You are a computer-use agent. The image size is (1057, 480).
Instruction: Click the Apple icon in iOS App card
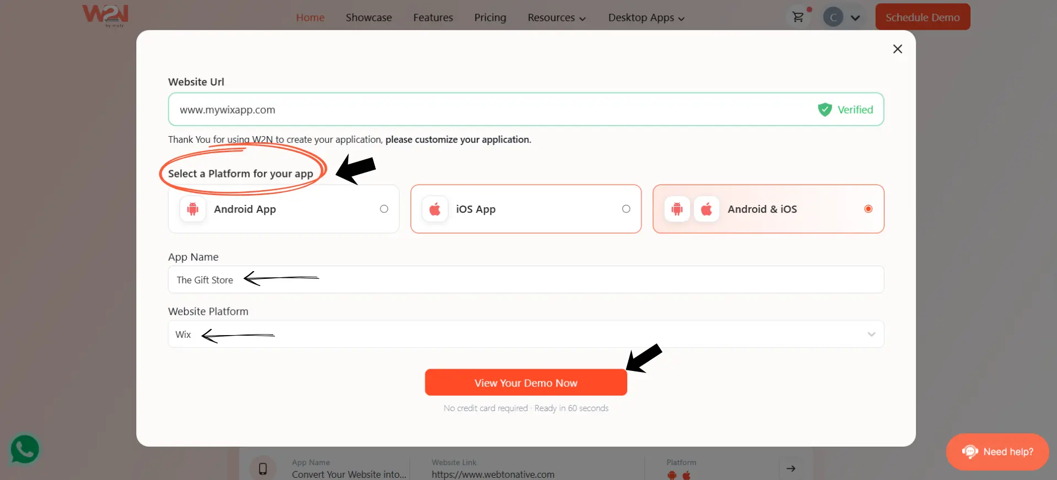435,209
